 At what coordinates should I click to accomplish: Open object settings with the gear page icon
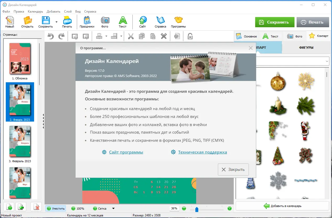coord(177,36)
